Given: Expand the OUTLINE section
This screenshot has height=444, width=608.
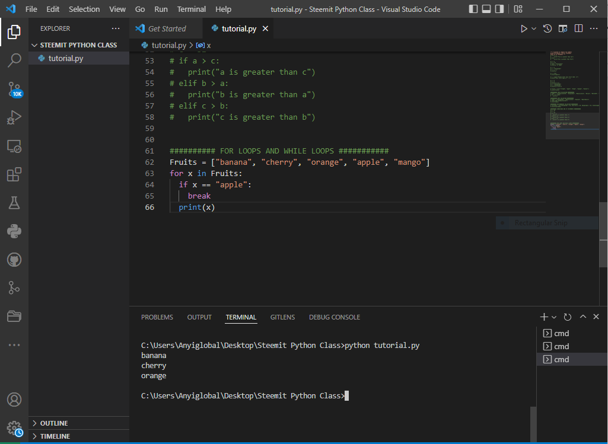Looking at the screenshot, I should (54, 423).
